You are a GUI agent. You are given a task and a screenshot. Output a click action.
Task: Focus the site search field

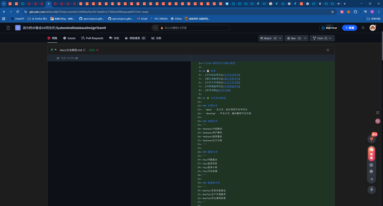click(191, 28)
